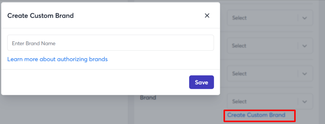The width and height of the screenshot is (325, 124).
Task: Open the Select dropdown just above Brand
Action: tap(263, 74)
